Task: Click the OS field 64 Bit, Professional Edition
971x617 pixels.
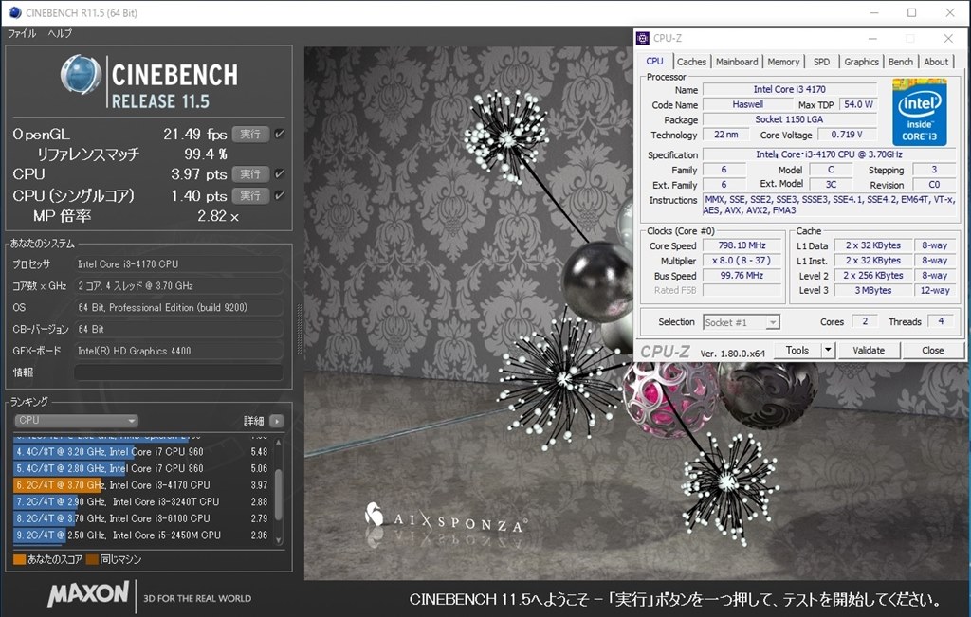Action: click(x=178, y=308)
